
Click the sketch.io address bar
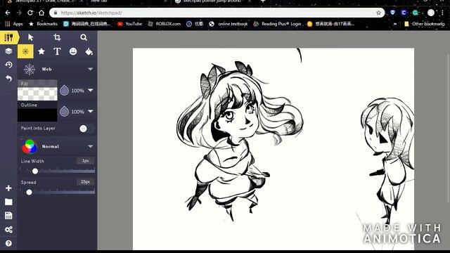217,13
